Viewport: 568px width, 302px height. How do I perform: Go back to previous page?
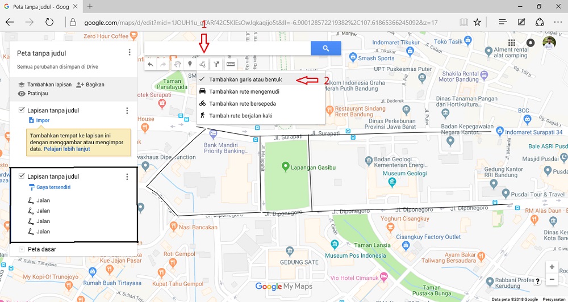(10, 22)
